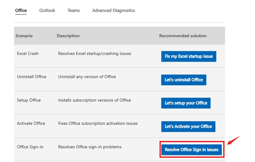This screenshot has width=255, height=162.
Task: Click Fix my Excel startup issue
Action: [189, 56]
